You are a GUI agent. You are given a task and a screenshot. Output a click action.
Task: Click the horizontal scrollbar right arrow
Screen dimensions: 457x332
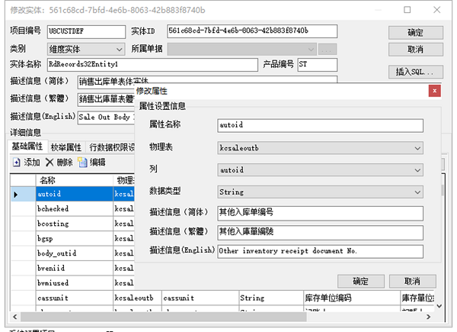point(428,317)
